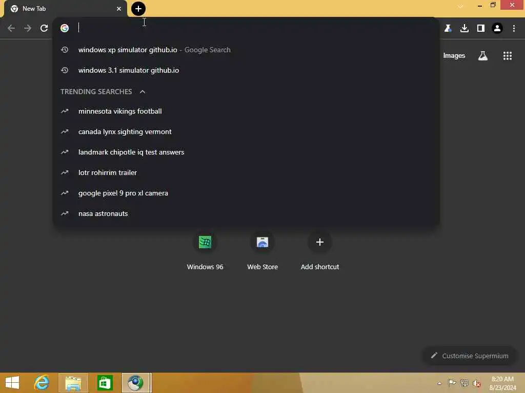Viewport: 525px width, 393px height.
Task: Go back with the back arrow
Action: (11, 28)
